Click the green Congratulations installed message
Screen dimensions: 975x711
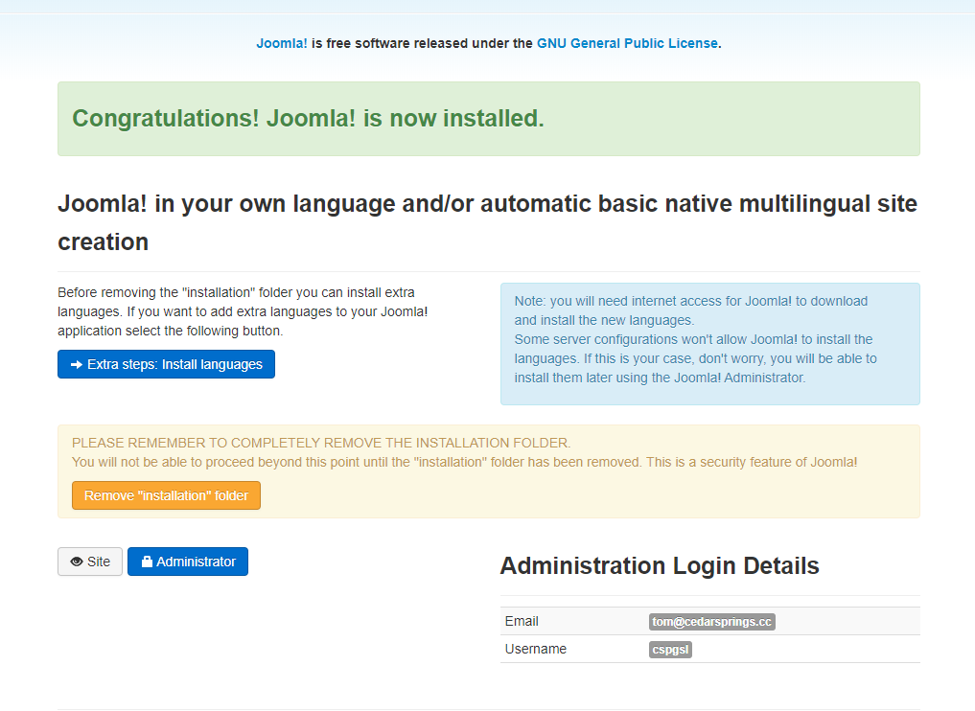[308, 119]
